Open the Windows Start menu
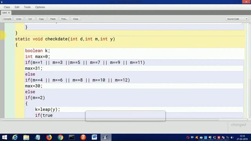The width and height of the screenshot is (251, 141). click(x=4, y=137)
